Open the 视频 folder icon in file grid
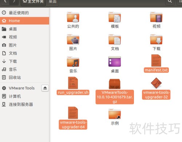This screenshot has height=142, width=182. pos(156,17)
